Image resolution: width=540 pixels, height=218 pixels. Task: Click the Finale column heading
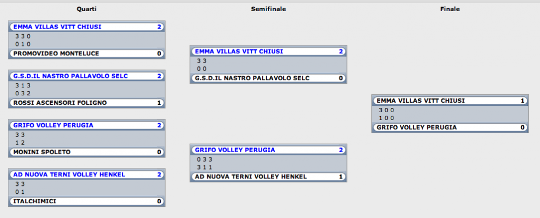tap(450, 9)
